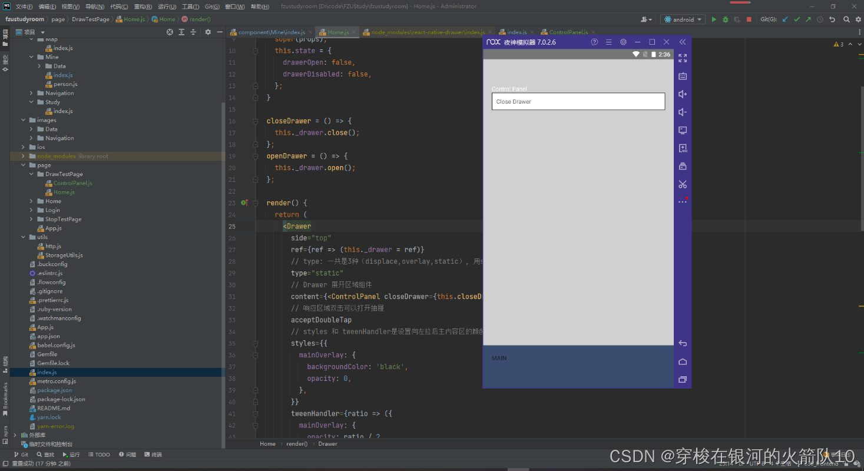Open the android run configuration dropdown
864x471 pixels.
tap(683, 19)
